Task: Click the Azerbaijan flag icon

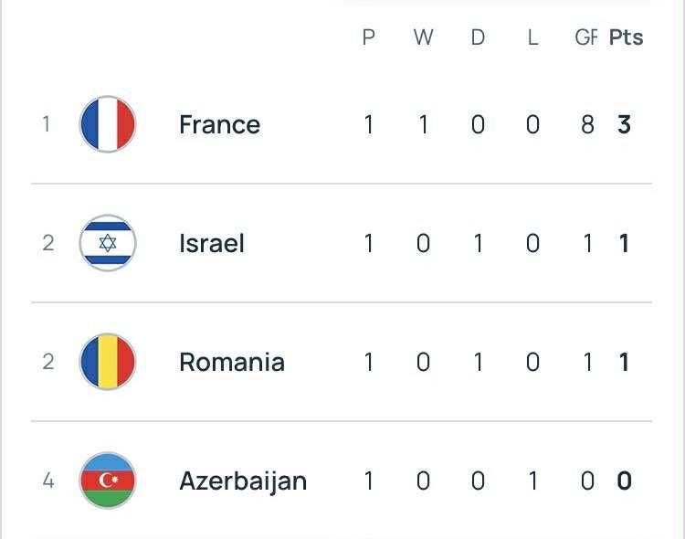Action: (x=108, y=481)
